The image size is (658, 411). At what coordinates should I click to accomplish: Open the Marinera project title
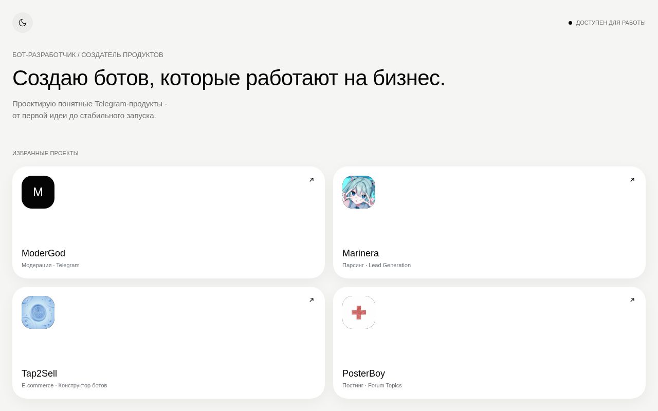pos(360,253)
